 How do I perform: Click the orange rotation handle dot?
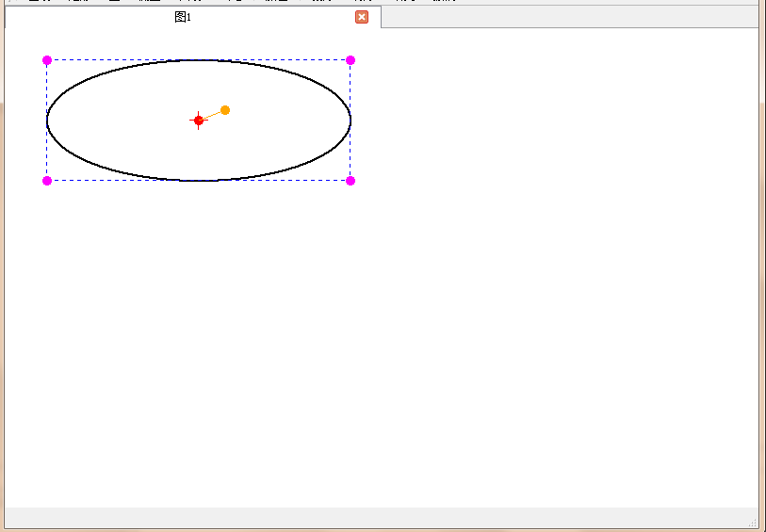(225, 110)
